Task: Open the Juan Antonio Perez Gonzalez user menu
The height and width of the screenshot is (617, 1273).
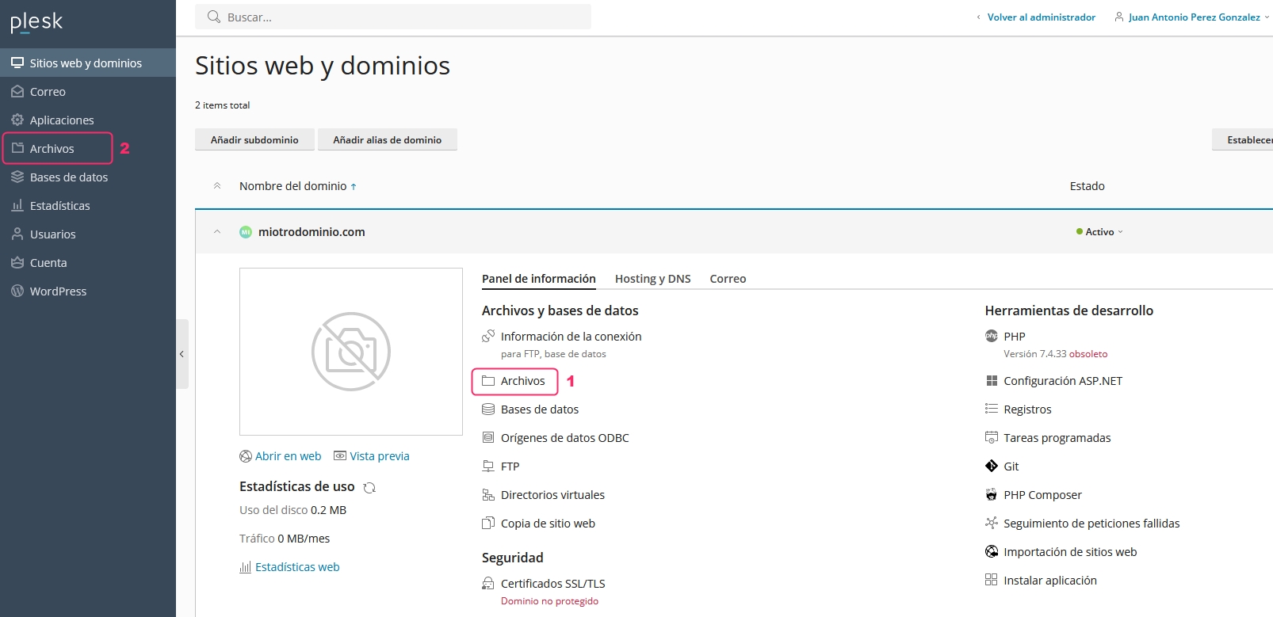Action: tap(1192, 17)
